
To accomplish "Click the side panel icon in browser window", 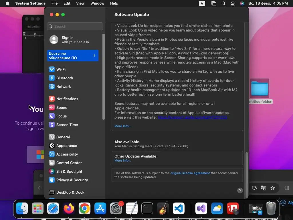I will pos(287,188).
